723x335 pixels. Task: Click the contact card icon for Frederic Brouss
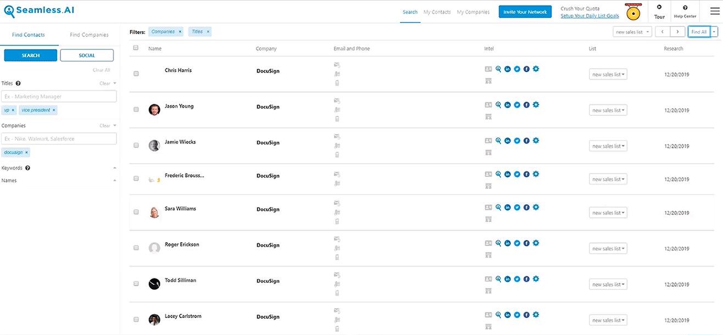[488, 174]
